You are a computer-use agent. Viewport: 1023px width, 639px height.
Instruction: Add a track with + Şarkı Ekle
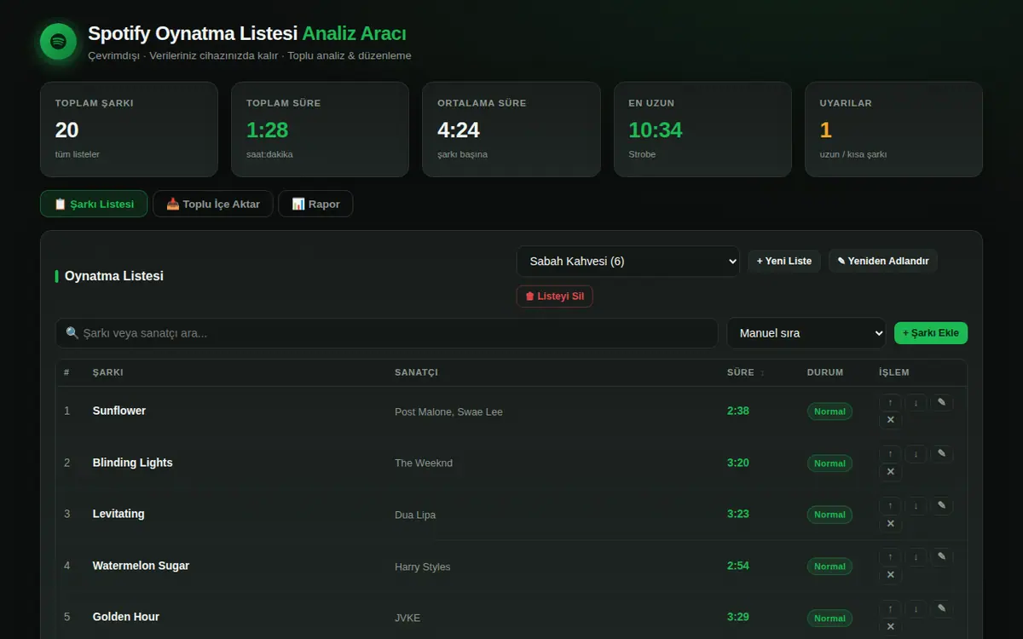pos(931,333)
